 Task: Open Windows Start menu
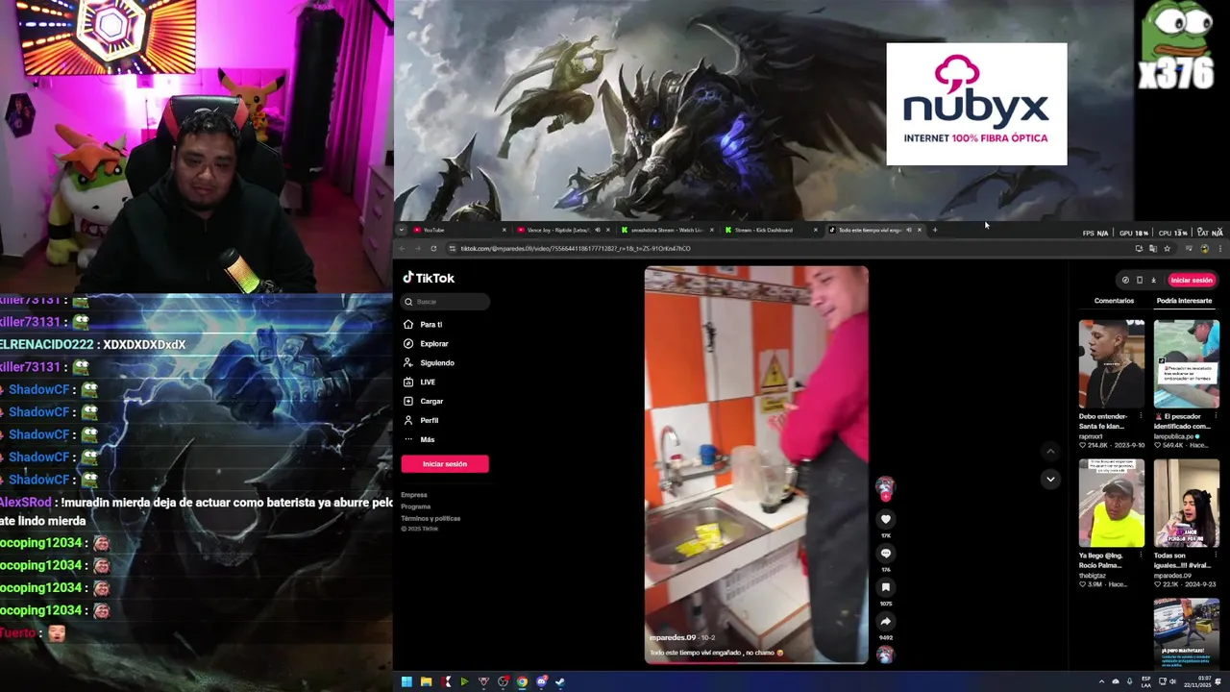406,682
